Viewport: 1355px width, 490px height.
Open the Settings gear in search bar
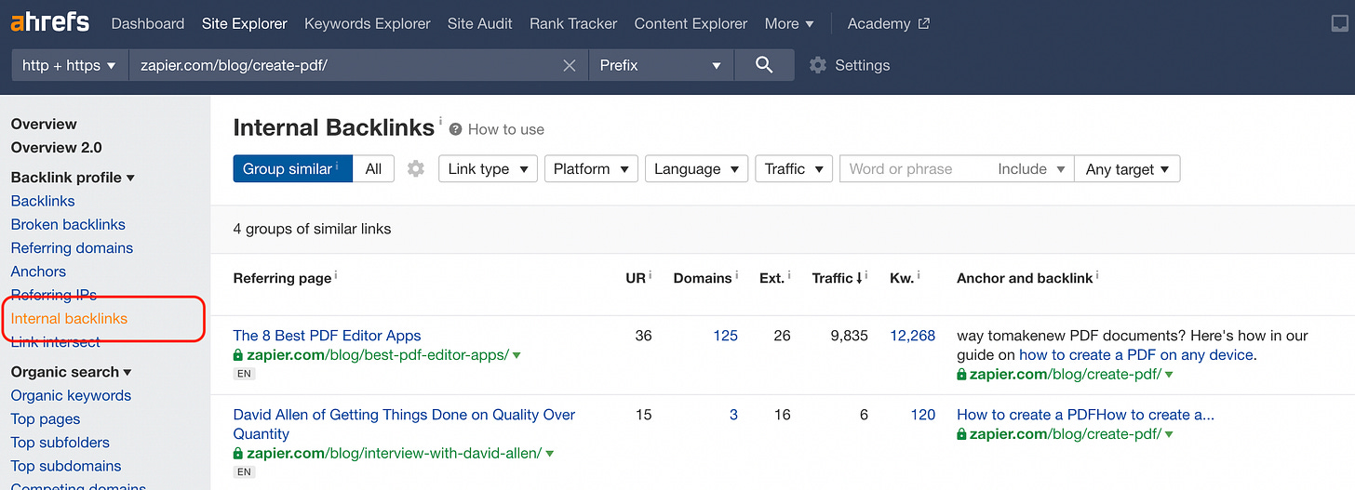point(818,65)
